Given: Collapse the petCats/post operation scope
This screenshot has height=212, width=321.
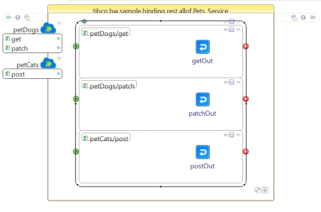Looking at the screenshot, I should point(231,135).
